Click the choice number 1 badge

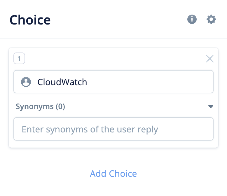(x=19, y=59)
